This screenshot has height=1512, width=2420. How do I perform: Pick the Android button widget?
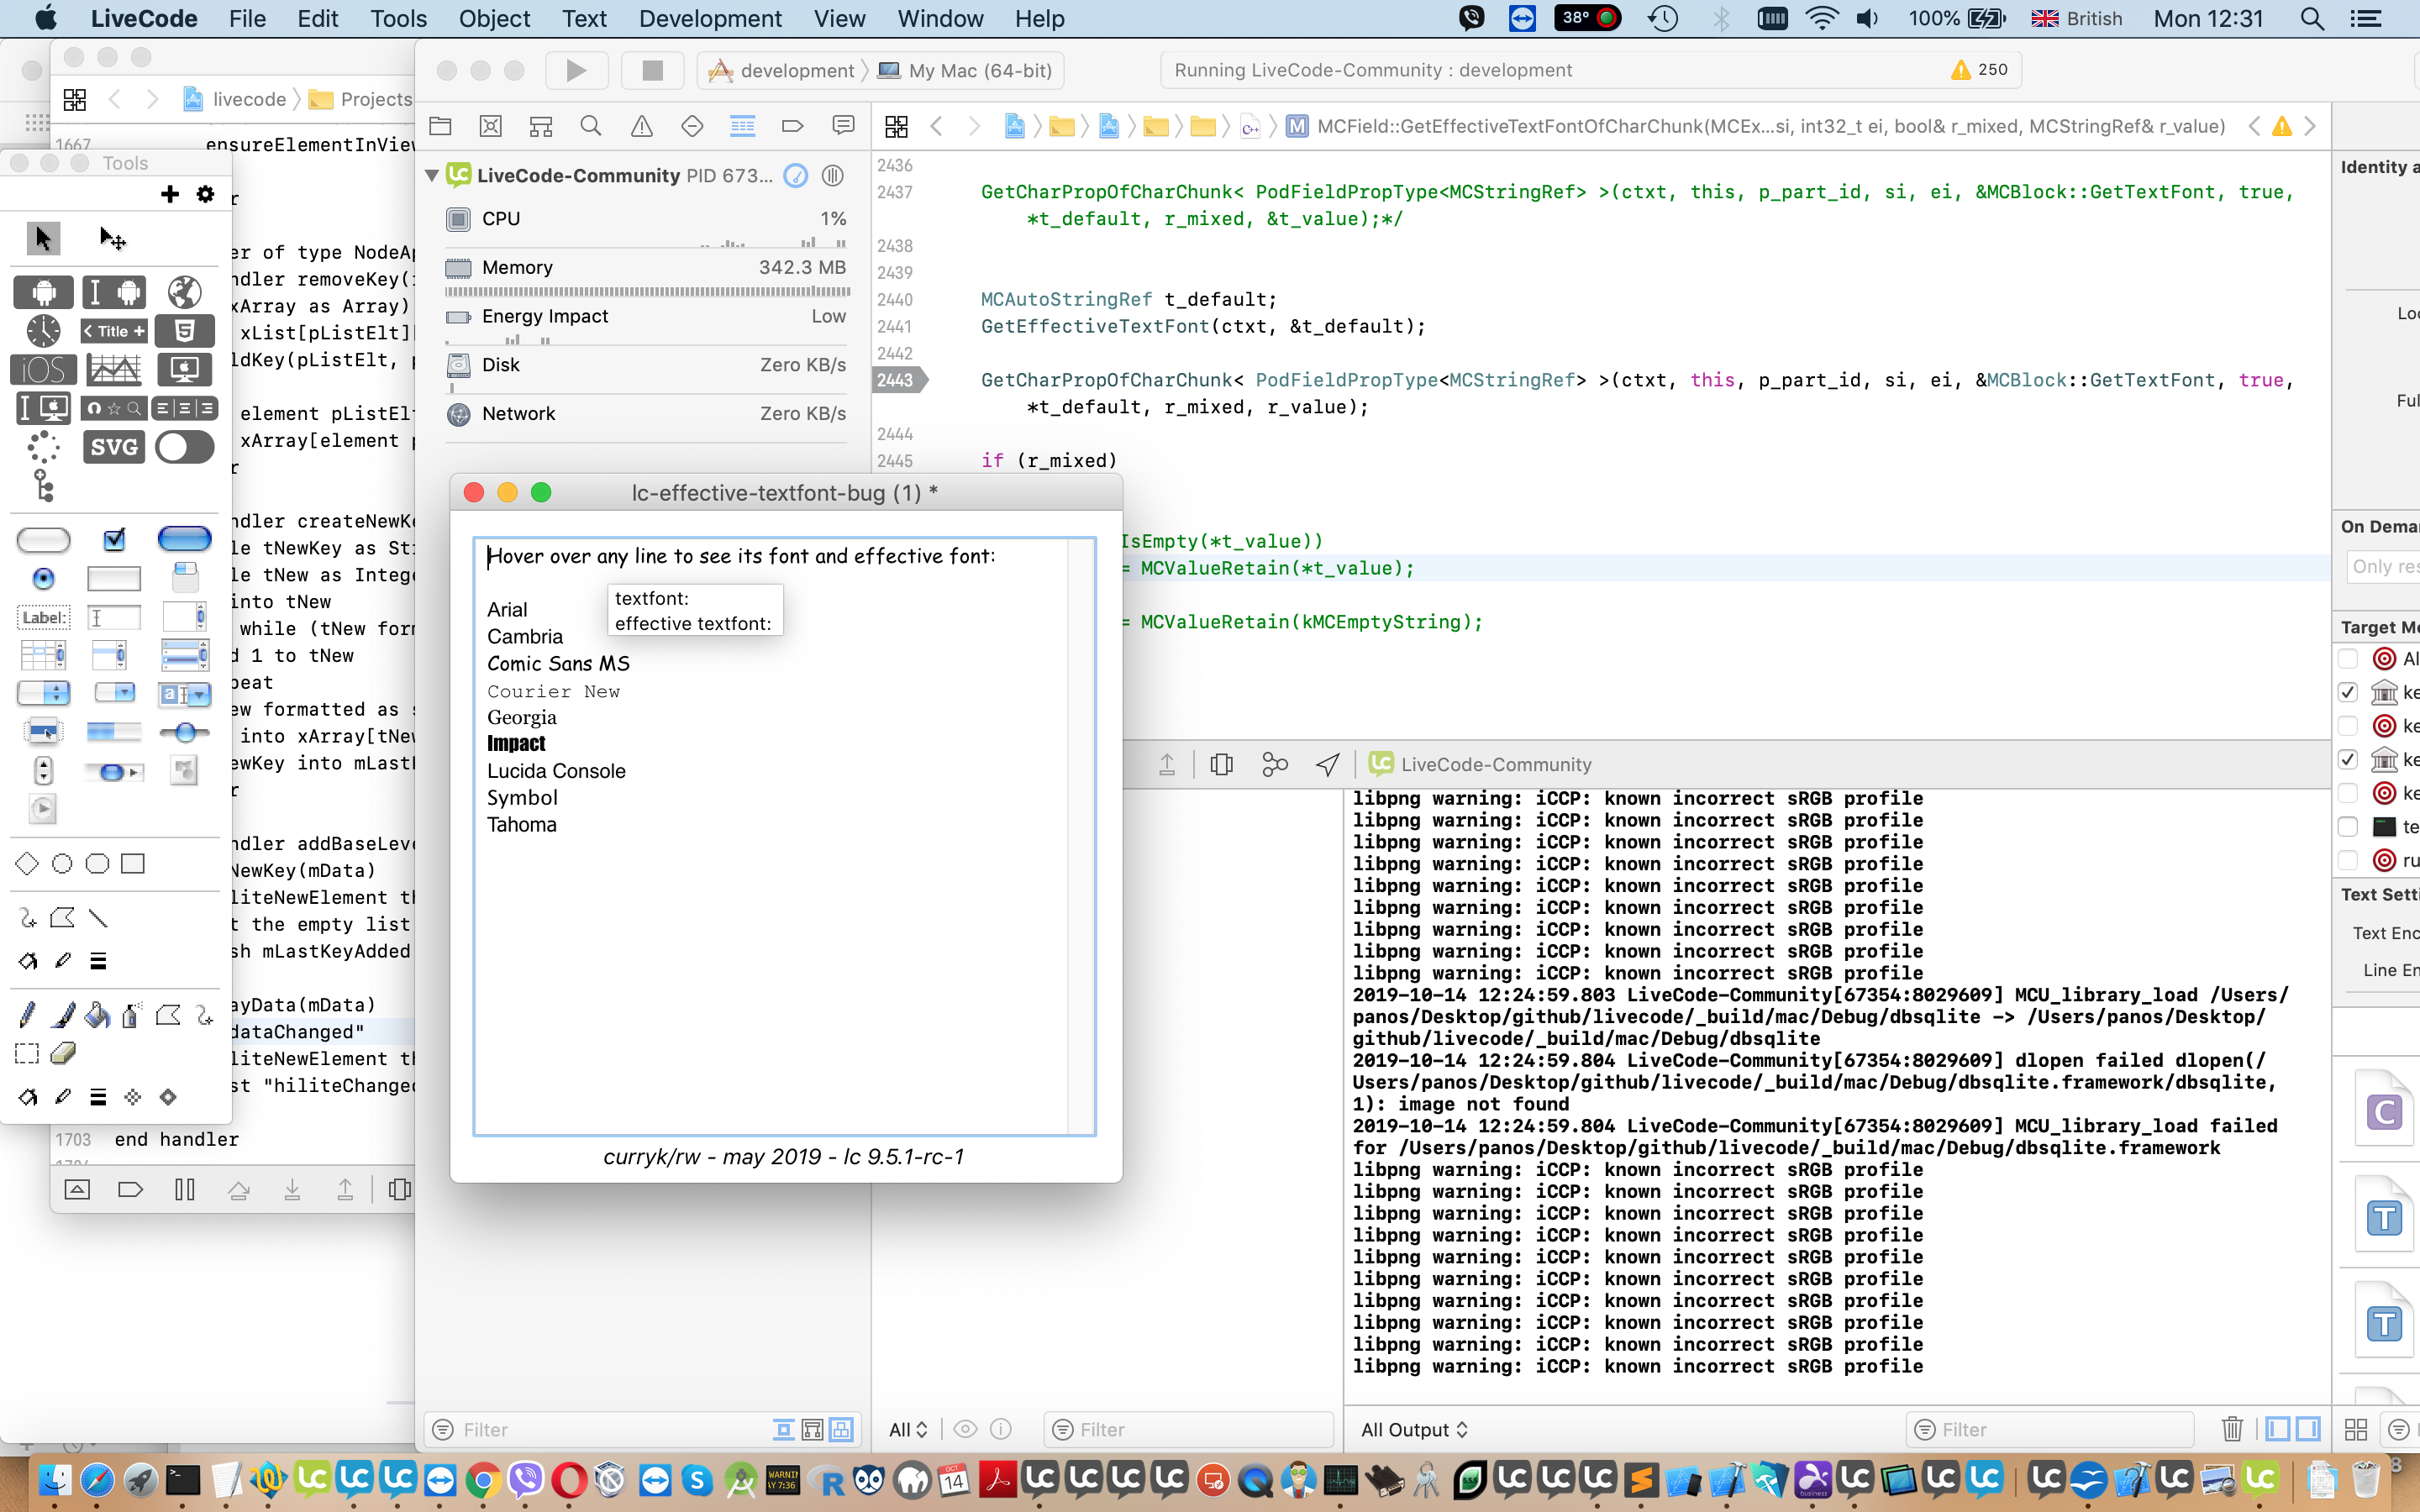click(x=43, y=292)
